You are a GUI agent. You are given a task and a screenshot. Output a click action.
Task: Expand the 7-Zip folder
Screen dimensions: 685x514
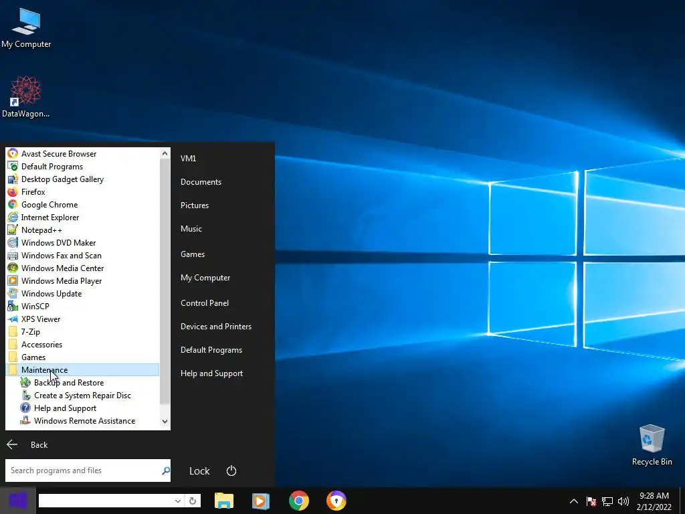(82, 332)
